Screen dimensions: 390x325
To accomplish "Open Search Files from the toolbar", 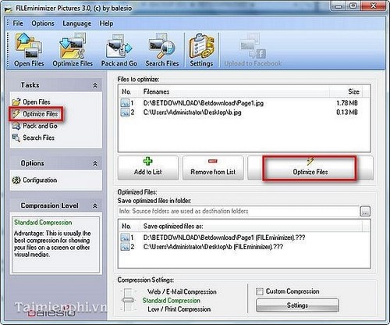I will [162, 49].
